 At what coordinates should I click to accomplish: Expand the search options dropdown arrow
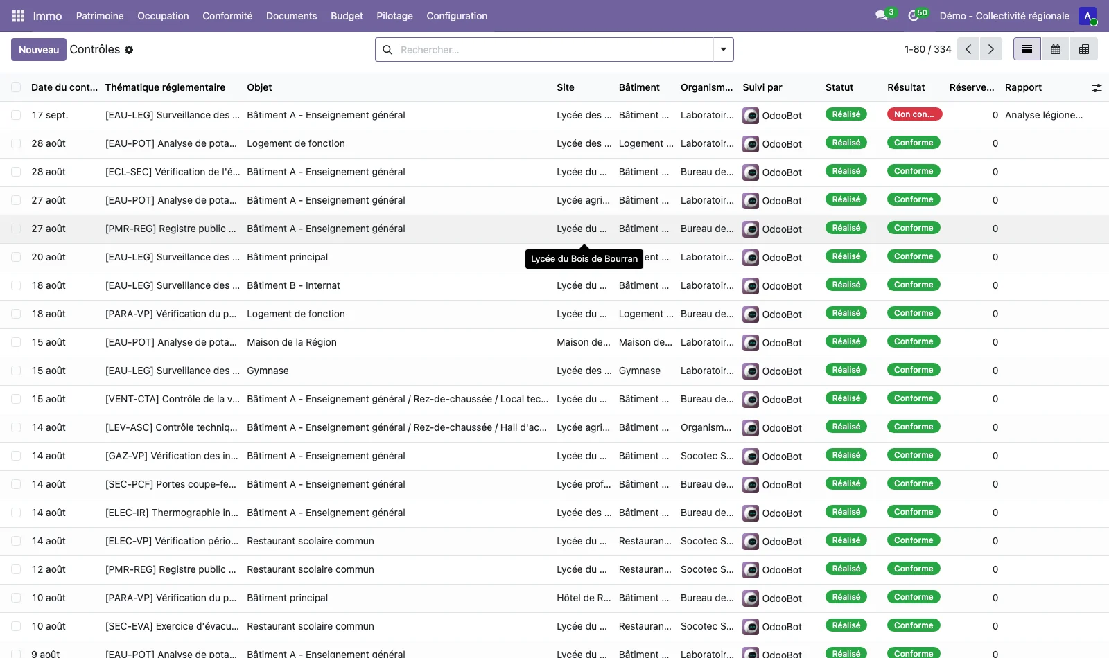click(724, 50)
